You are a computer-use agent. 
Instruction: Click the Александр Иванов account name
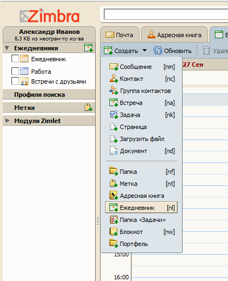pos(49,32)
